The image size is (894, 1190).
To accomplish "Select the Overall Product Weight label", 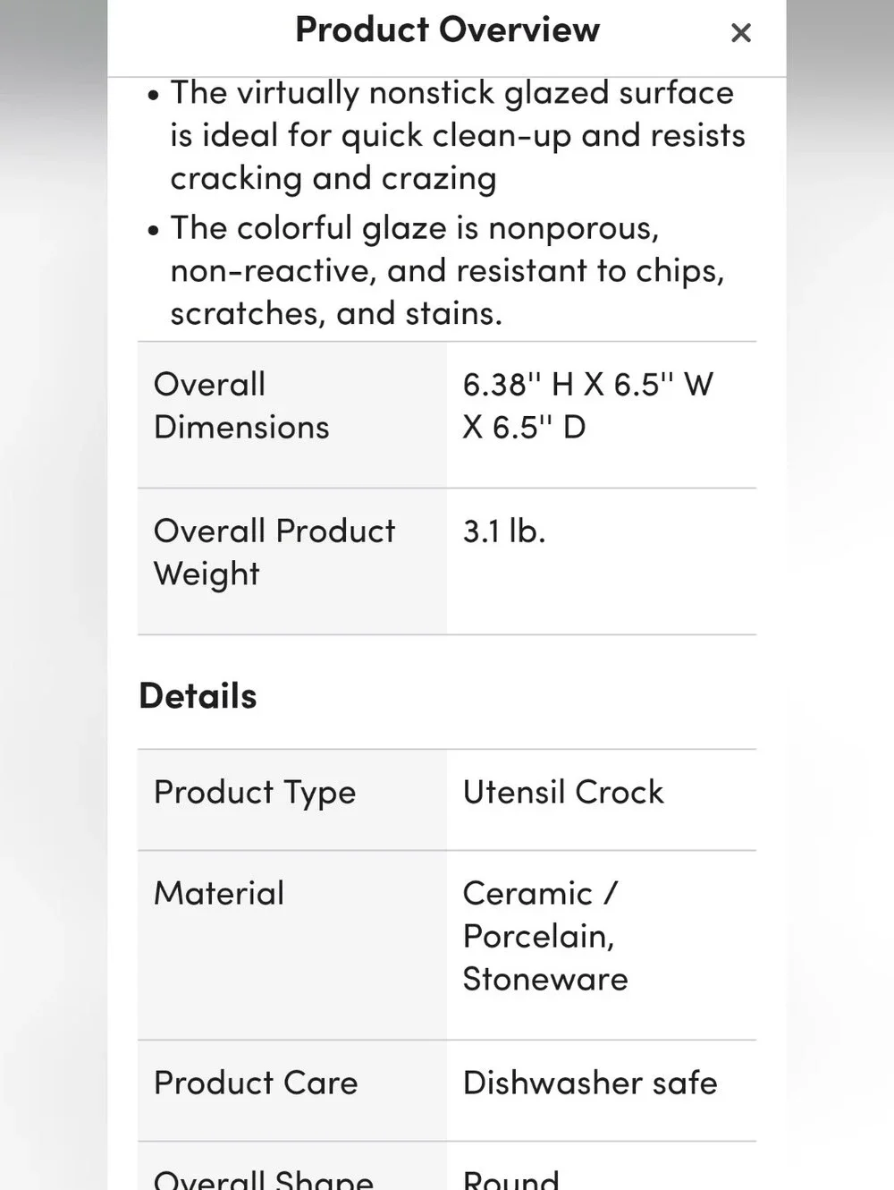I will coord(274,552).
